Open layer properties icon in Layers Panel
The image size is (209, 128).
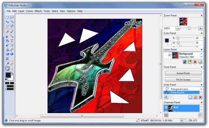(x=200, y=62)
